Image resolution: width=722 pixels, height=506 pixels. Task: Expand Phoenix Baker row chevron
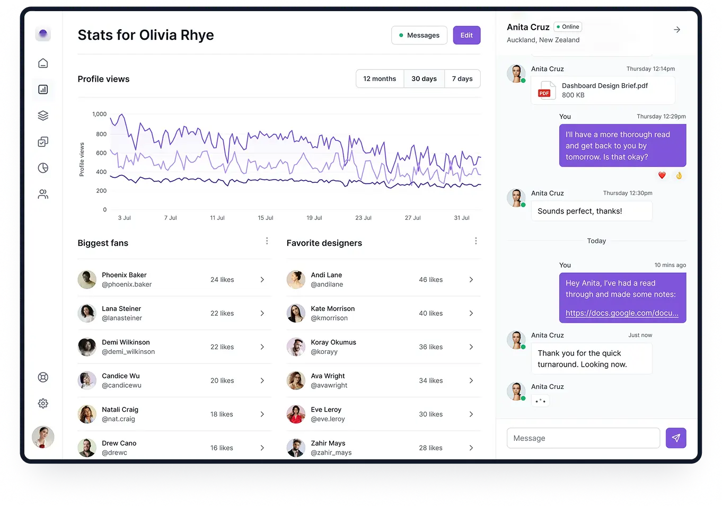(x=262, y=280)
